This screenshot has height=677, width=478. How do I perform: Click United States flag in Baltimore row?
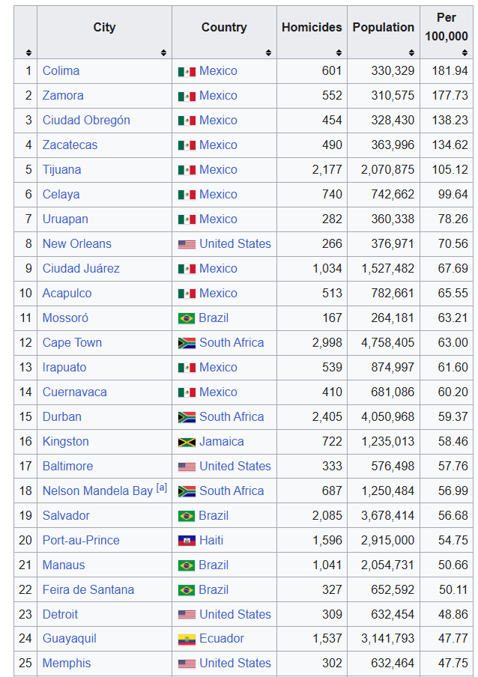pyautogui.click(x=187, y=467)
